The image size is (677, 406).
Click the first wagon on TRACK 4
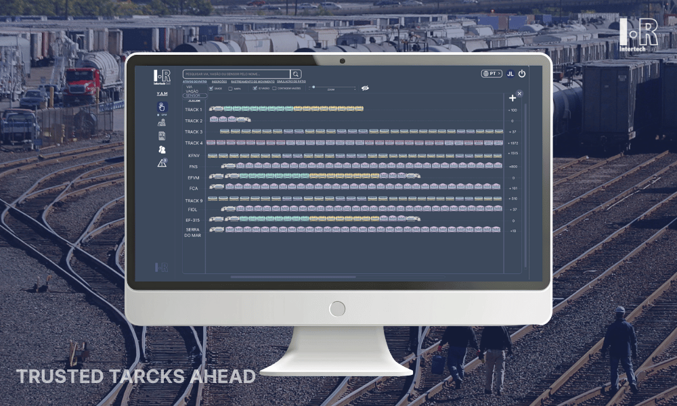211,142
